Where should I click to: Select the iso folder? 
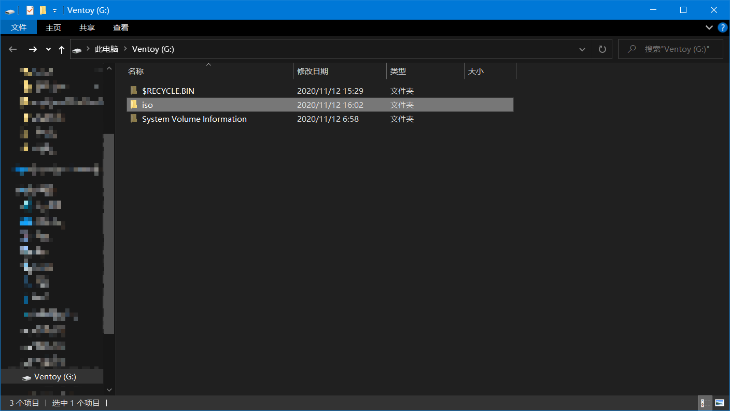tap(148, 105)
